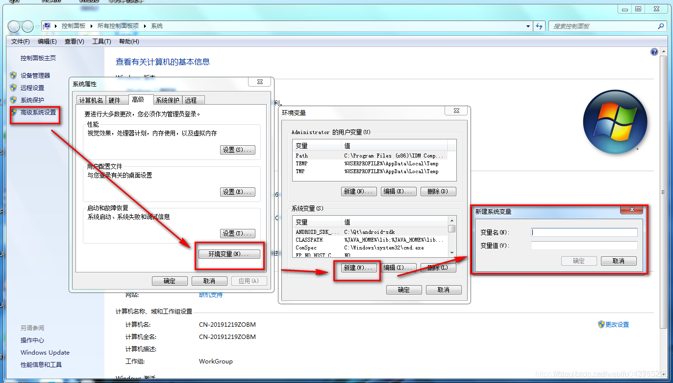
Task: Click the main window vertical scrollbar
Action: pos(664,192)
